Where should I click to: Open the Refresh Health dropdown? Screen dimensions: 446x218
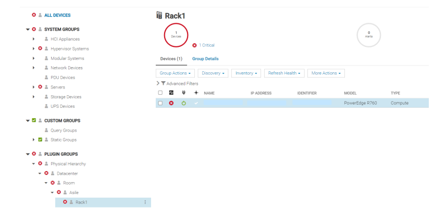coord(284,73)
